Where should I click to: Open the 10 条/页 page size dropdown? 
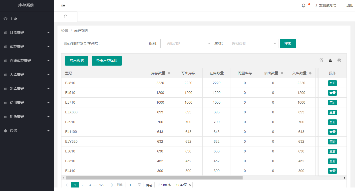pos(183,185)
